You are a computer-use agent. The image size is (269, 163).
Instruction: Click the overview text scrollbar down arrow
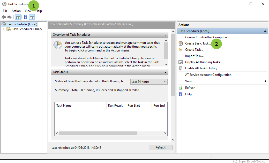click(166, 64)
